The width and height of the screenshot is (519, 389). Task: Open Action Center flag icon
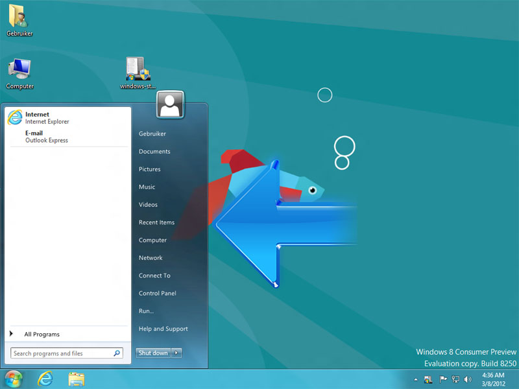click(443, 379)
